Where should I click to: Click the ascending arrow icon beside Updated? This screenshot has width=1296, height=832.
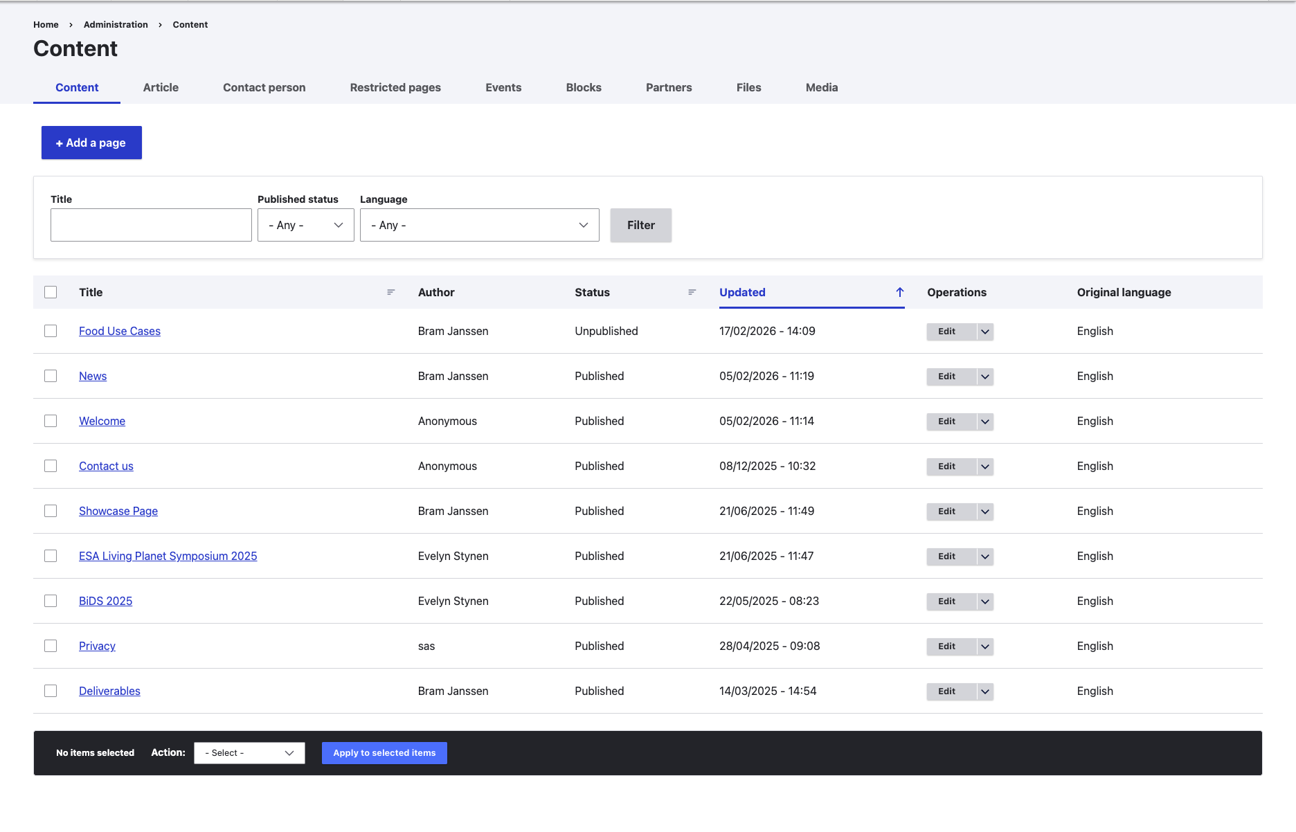(900, 292)
